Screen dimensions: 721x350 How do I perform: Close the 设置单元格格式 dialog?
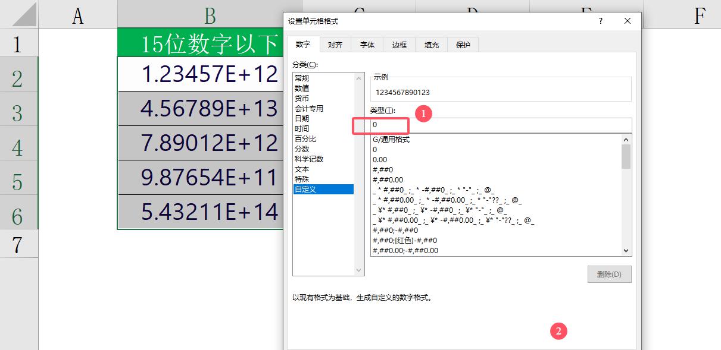[628, 21]
